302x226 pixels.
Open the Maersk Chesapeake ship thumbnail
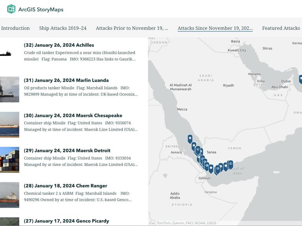tap(9, 124)
